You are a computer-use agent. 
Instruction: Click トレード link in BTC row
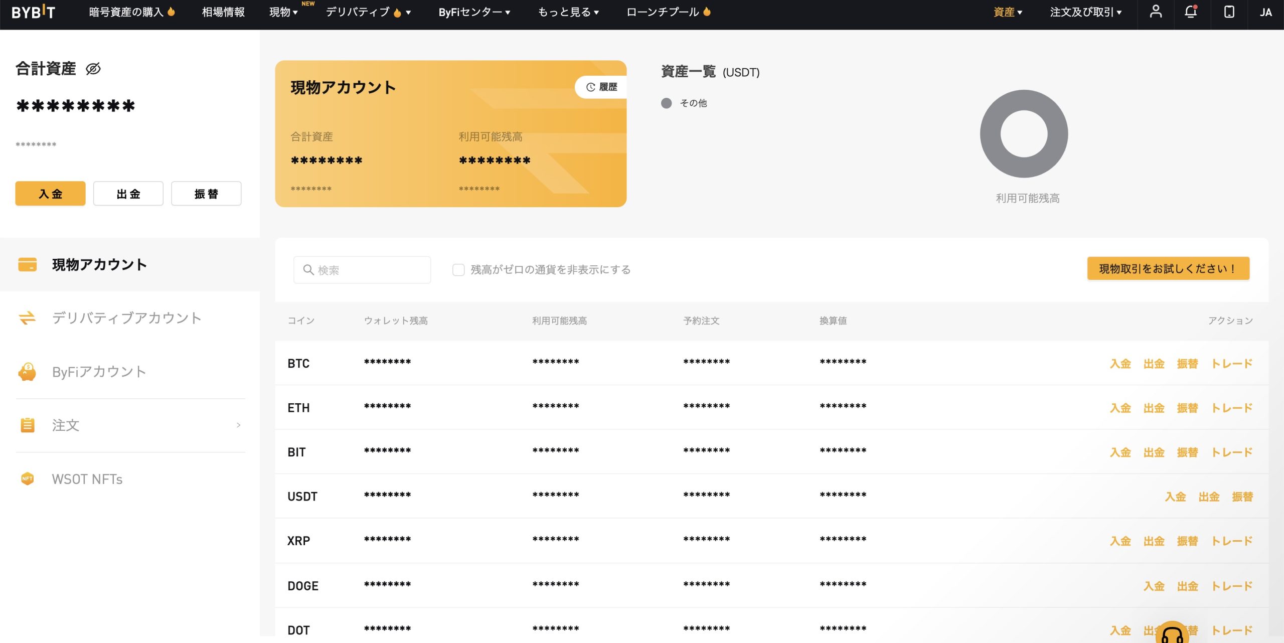pos(1232,364)
